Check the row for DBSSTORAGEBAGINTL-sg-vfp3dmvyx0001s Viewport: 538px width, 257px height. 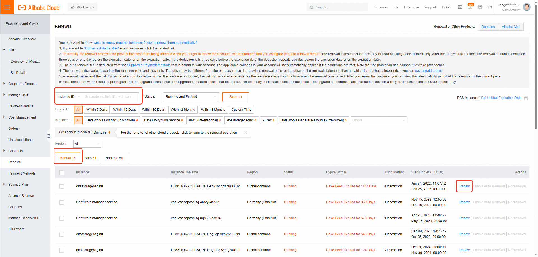click(x=62, y=234)
